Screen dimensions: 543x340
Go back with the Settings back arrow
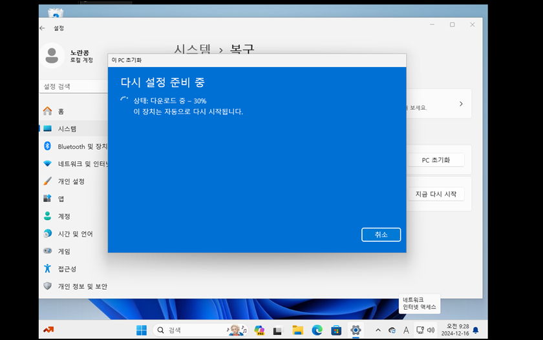(42, 28)
